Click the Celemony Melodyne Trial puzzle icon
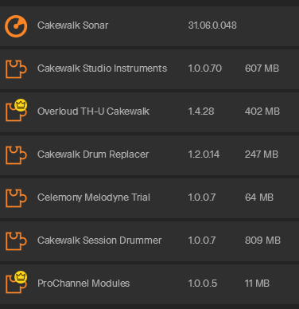 (16, 198)
